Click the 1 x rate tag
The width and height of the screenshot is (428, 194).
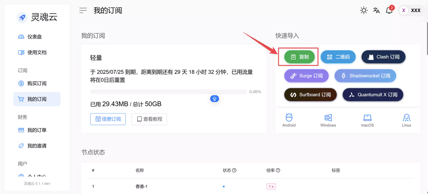(271, 187)
